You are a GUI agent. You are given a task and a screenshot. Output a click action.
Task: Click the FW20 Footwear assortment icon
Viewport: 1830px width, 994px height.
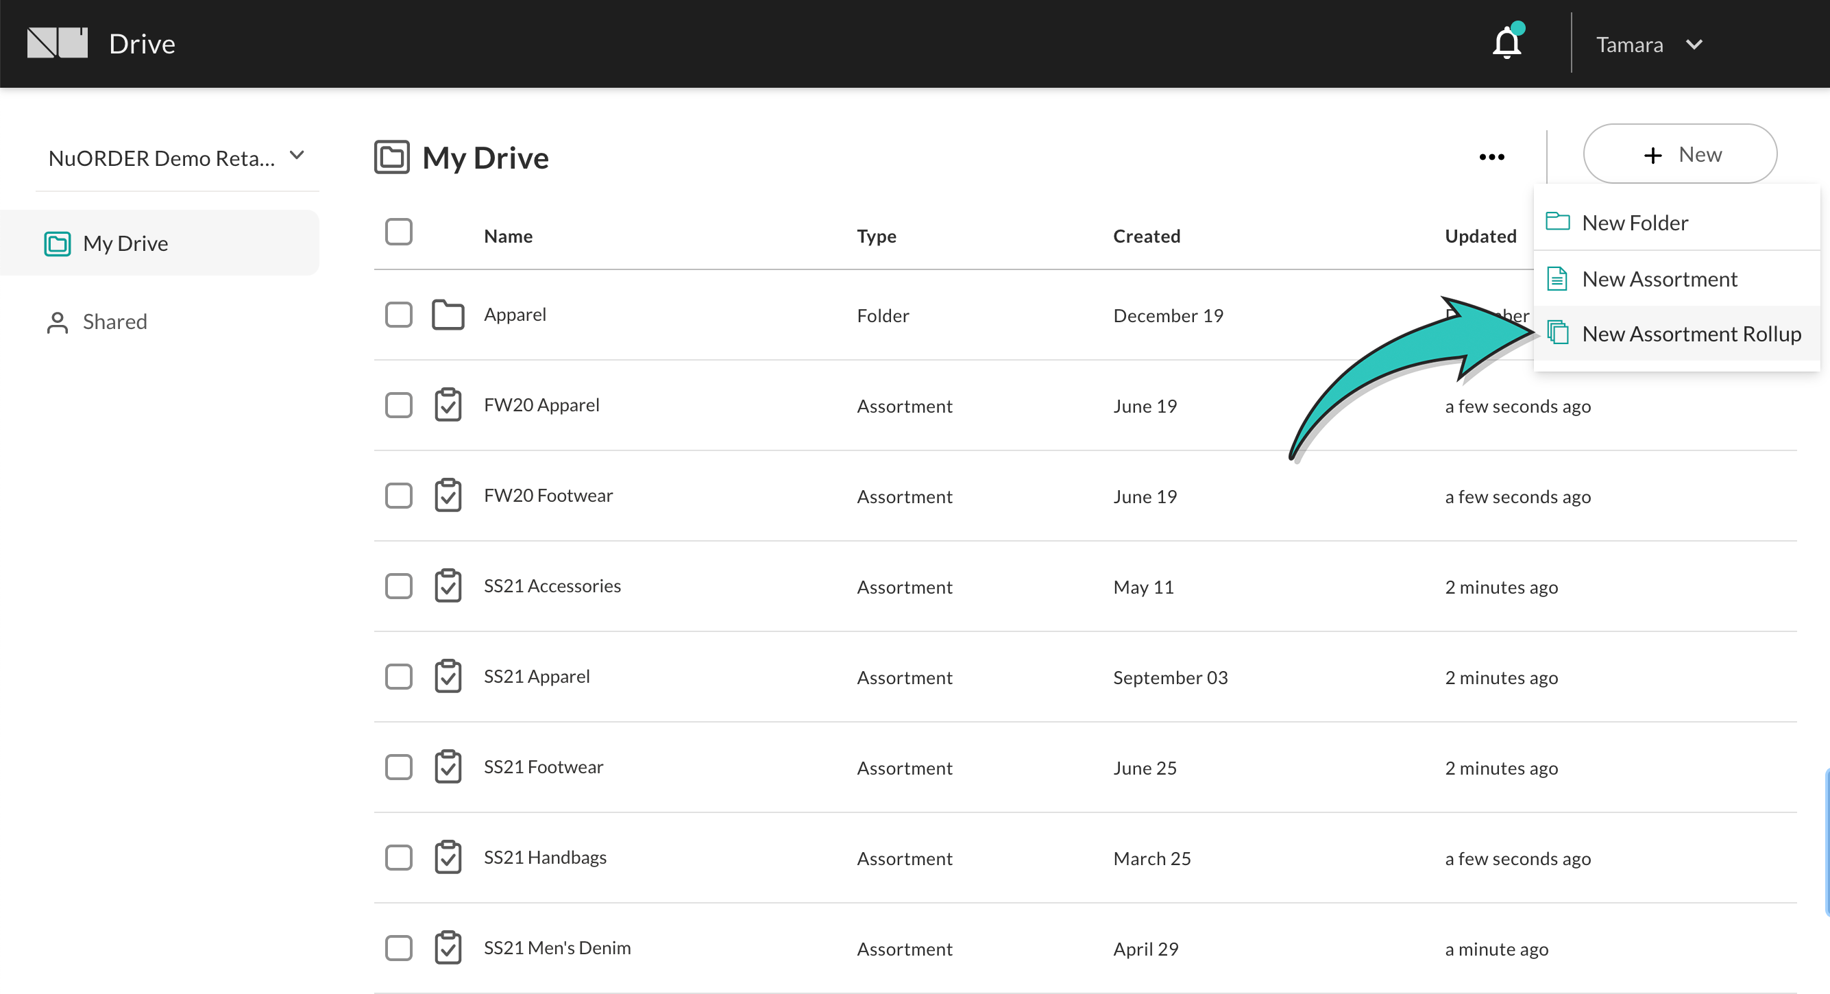[x=448, y=495]
